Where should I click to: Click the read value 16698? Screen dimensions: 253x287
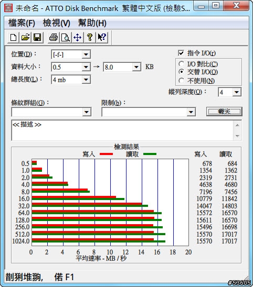click(x=229, y=227)
